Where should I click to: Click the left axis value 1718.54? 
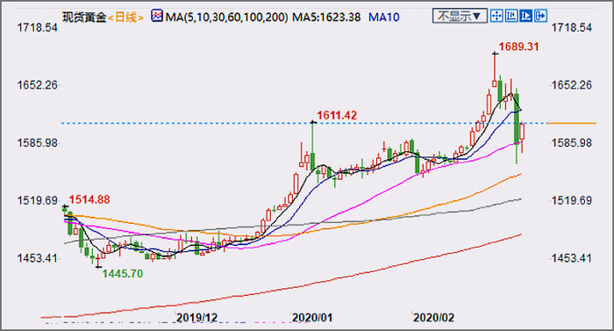click(x=37, y=27)
